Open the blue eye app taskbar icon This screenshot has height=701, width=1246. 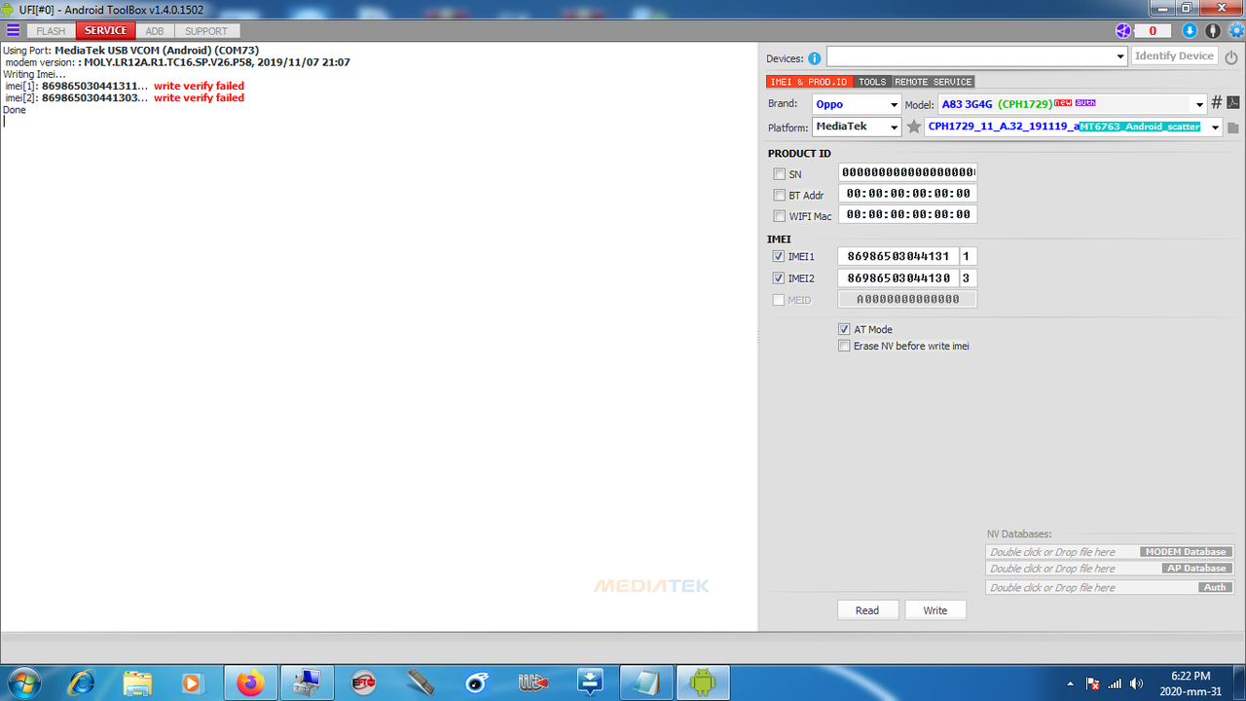point(476,683)
